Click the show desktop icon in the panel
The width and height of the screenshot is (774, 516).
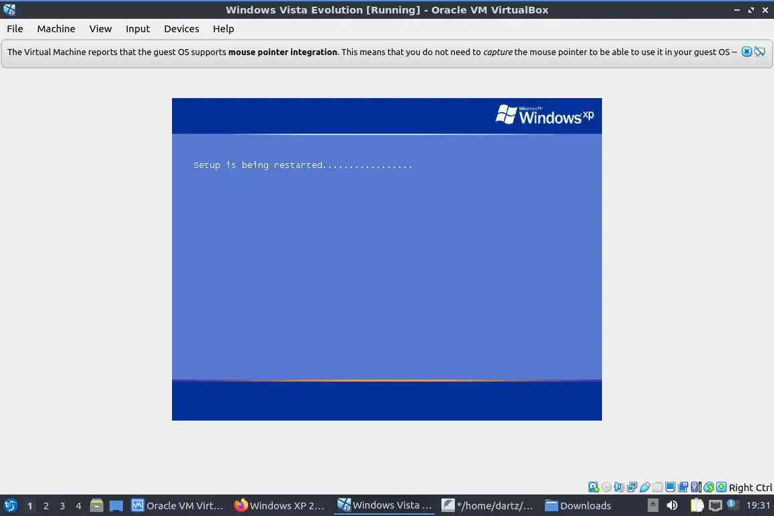(116, 505)
